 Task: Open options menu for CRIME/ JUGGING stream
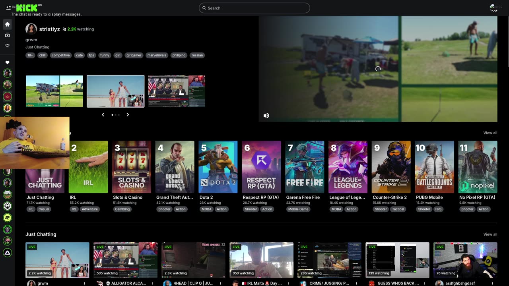(357, 283)
